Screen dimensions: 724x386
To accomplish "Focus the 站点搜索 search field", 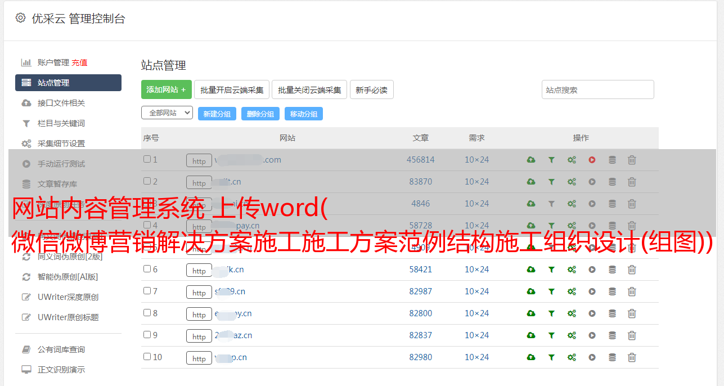I will [x=598, y=89].
